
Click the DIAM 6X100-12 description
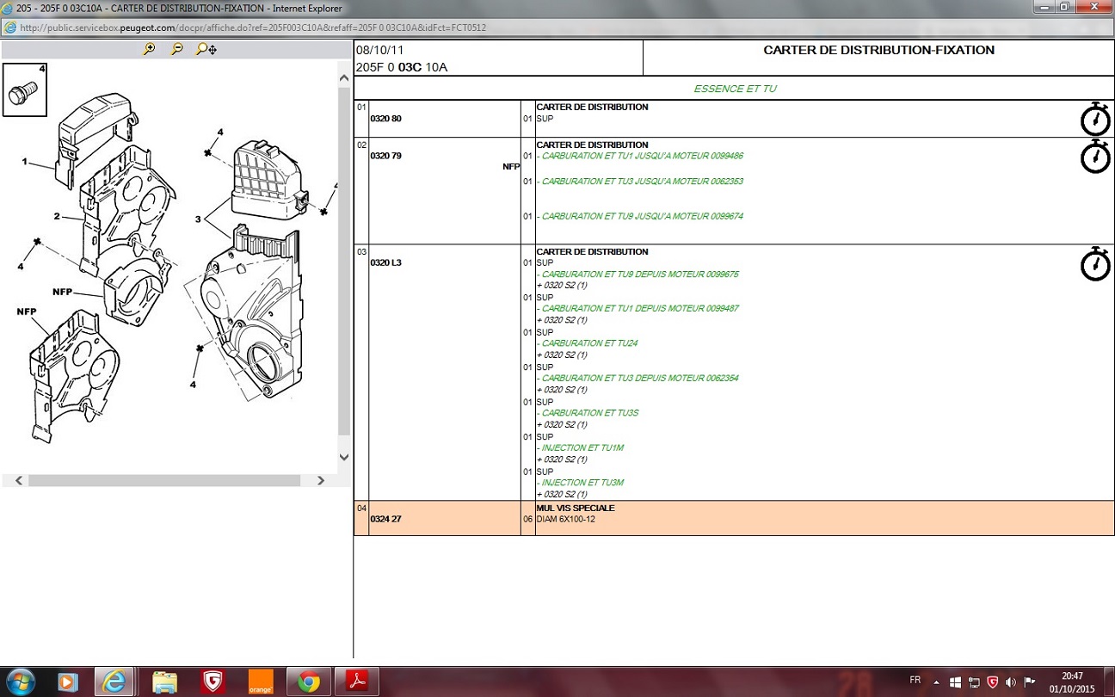[x=565, y=520]
